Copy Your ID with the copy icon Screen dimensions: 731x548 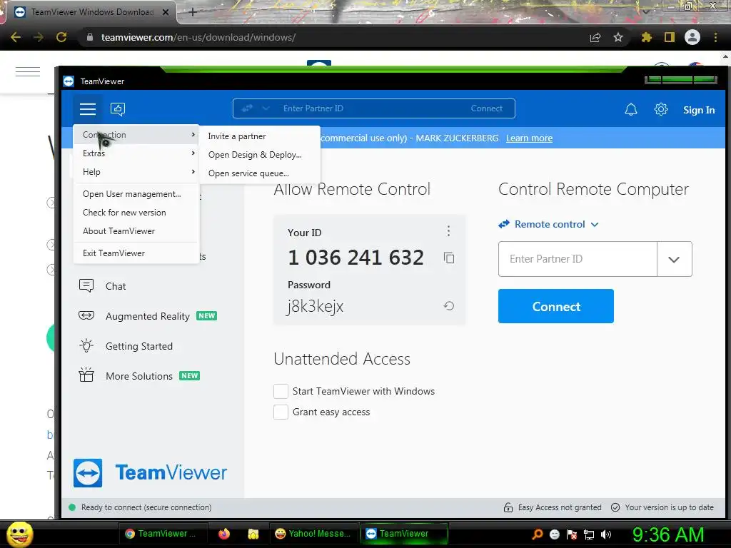pos(449,258)
